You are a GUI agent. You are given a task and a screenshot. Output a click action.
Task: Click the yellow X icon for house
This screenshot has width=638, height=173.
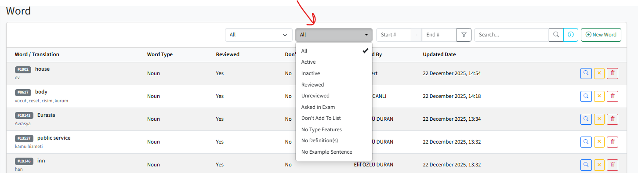point(599,73)
